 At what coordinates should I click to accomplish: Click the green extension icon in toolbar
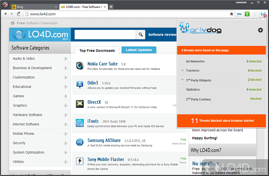click(x=247, y=14)
